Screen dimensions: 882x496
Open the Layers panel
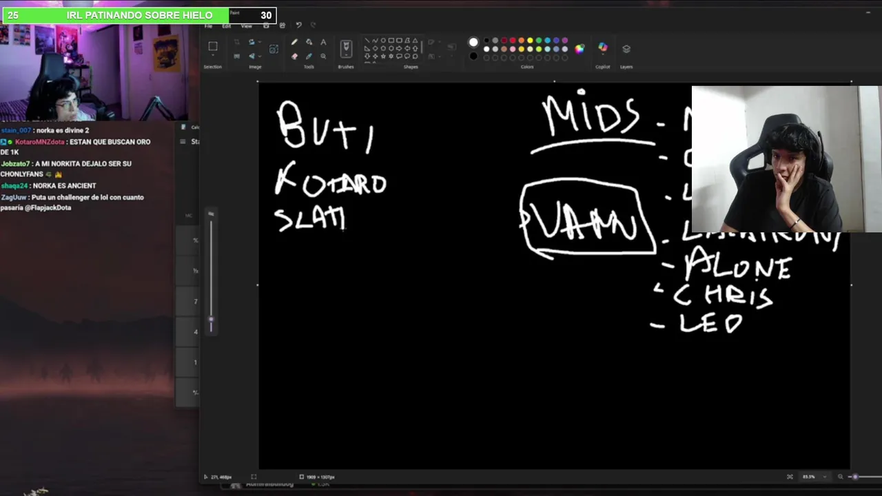[x=626, y=49]
